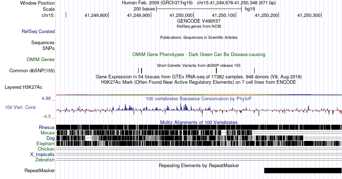This screenshot has width=342, height=179.
Task: Click 100 vertebrates Basewise Conservation PhyloP title
Action: coord(199,98)
